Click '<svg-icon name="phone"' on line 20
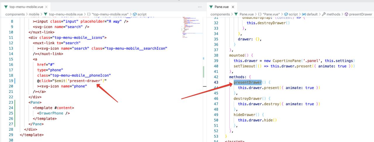374x142 pixels. [62, 86]
